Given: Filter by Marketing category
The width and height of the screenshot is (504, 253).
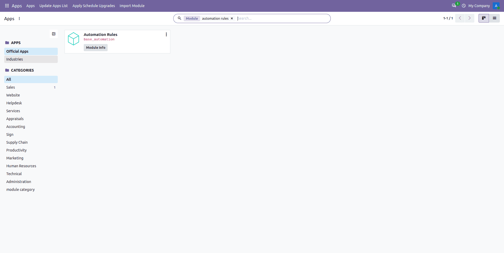Looking at the screenshot, I should pos(31,158).
